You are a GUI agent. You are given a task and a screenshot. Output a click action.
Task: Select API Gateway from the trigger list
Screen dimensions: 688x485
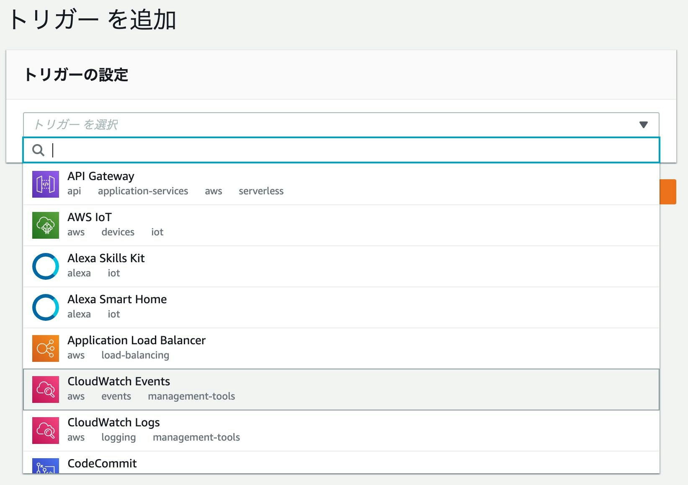(x=341, y=184)
